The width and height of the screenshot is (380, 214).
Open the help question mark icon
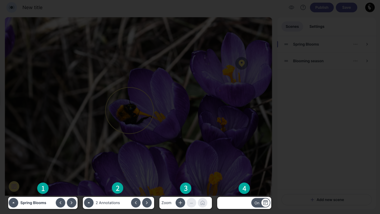303,7
